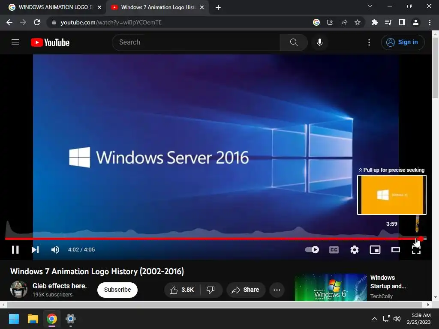Enter full screen mode
The image size is (439, 329).
click(x=416, y=250)
